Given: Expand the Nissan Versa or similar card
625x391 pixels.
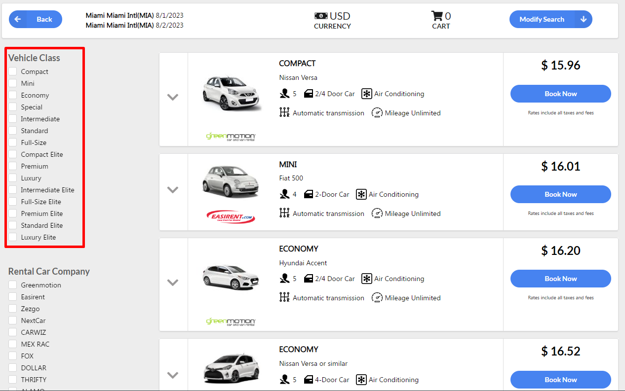Looking at the screenshot, I should (173, 375).
